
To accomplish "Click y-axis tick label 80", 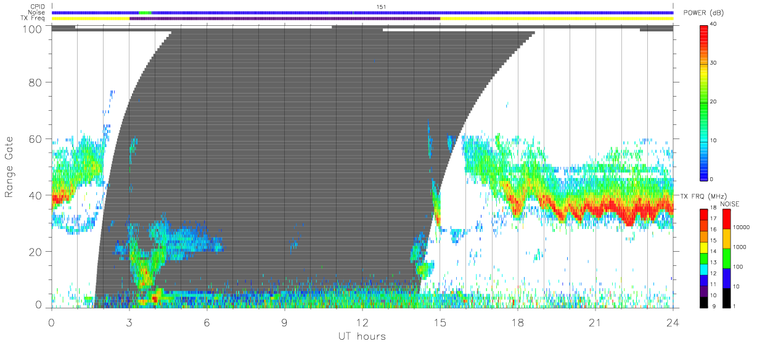I will [35, 82].
